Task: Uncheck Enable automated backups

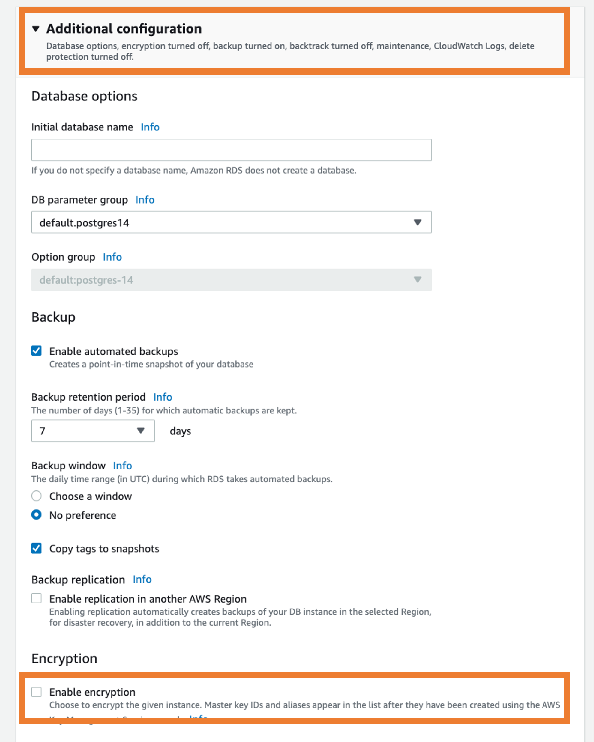Action: 37,351
